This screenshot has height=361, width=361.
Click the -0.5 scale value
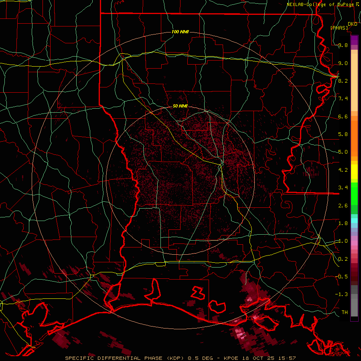pos(341,276)
